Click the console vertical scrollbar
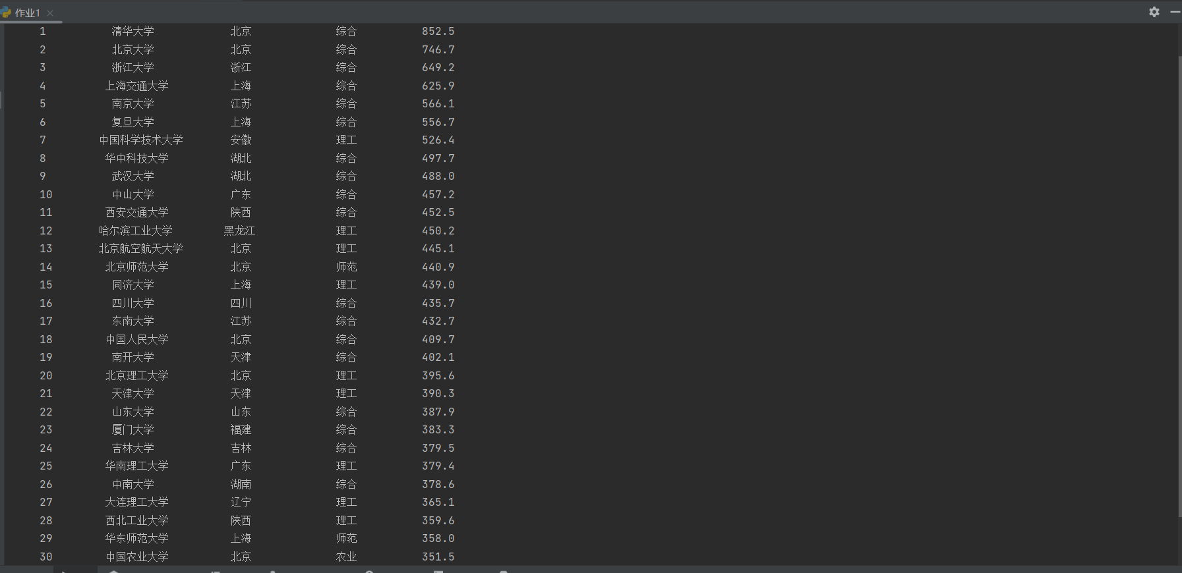This screenshot has height=573, width=1182. 1179,286
